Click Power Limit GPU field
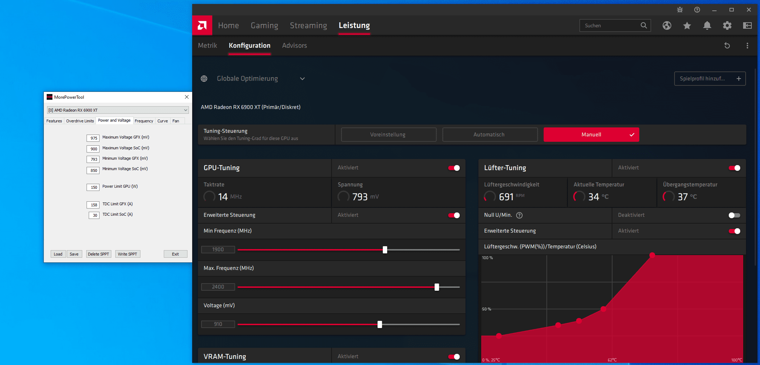760x365 pixels. tap(93, 187)
